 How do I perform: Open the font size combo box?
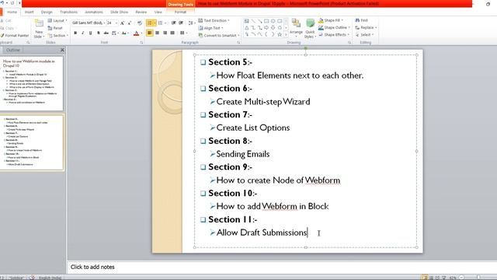[x=112, y=23]
